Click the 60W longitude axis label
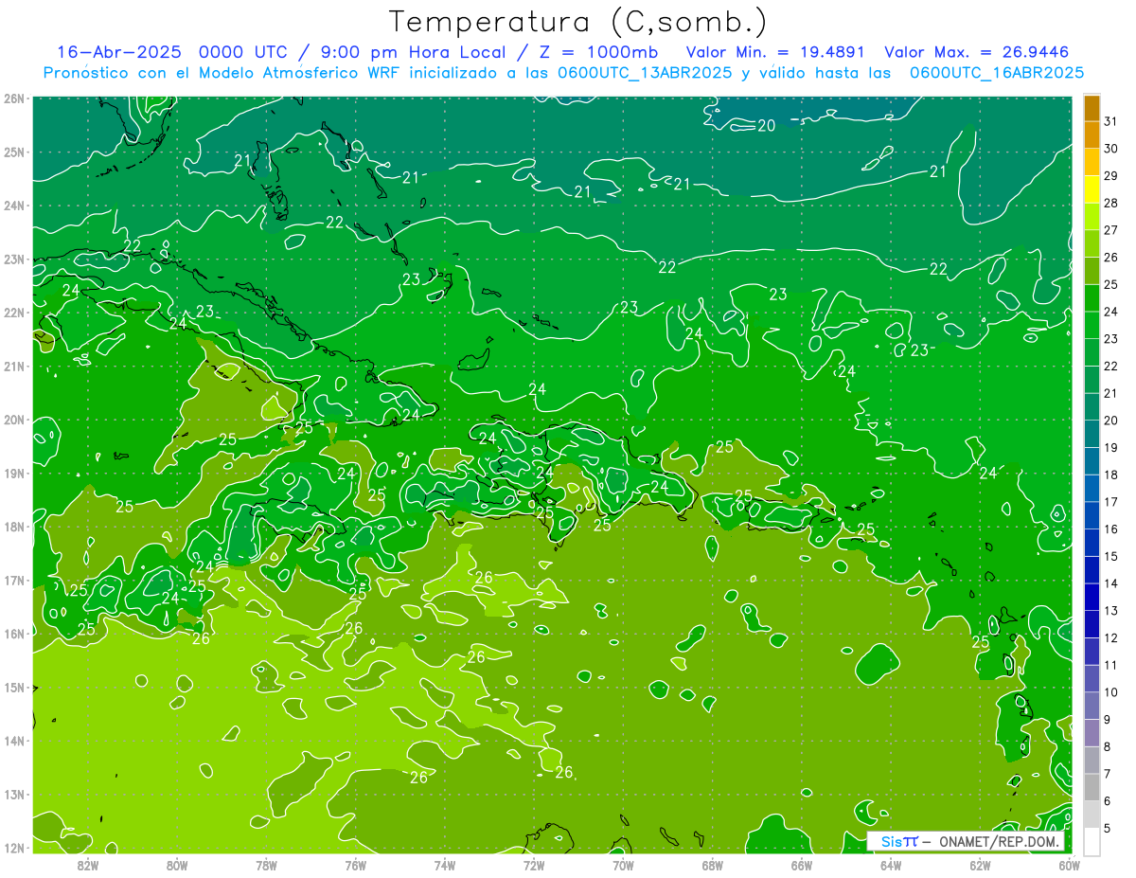The image size is (1136, 878). [x=1070, y=865]
